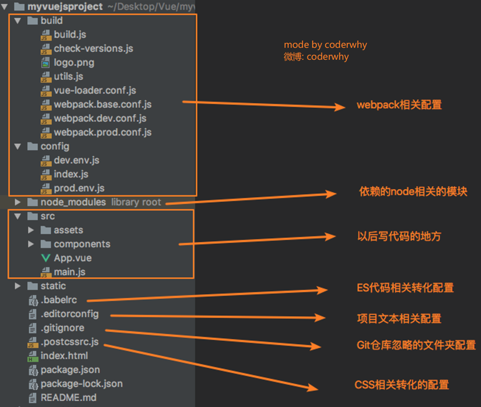Click the package.json file icon
Screen dimensions: 481x407
pos(33,370)
